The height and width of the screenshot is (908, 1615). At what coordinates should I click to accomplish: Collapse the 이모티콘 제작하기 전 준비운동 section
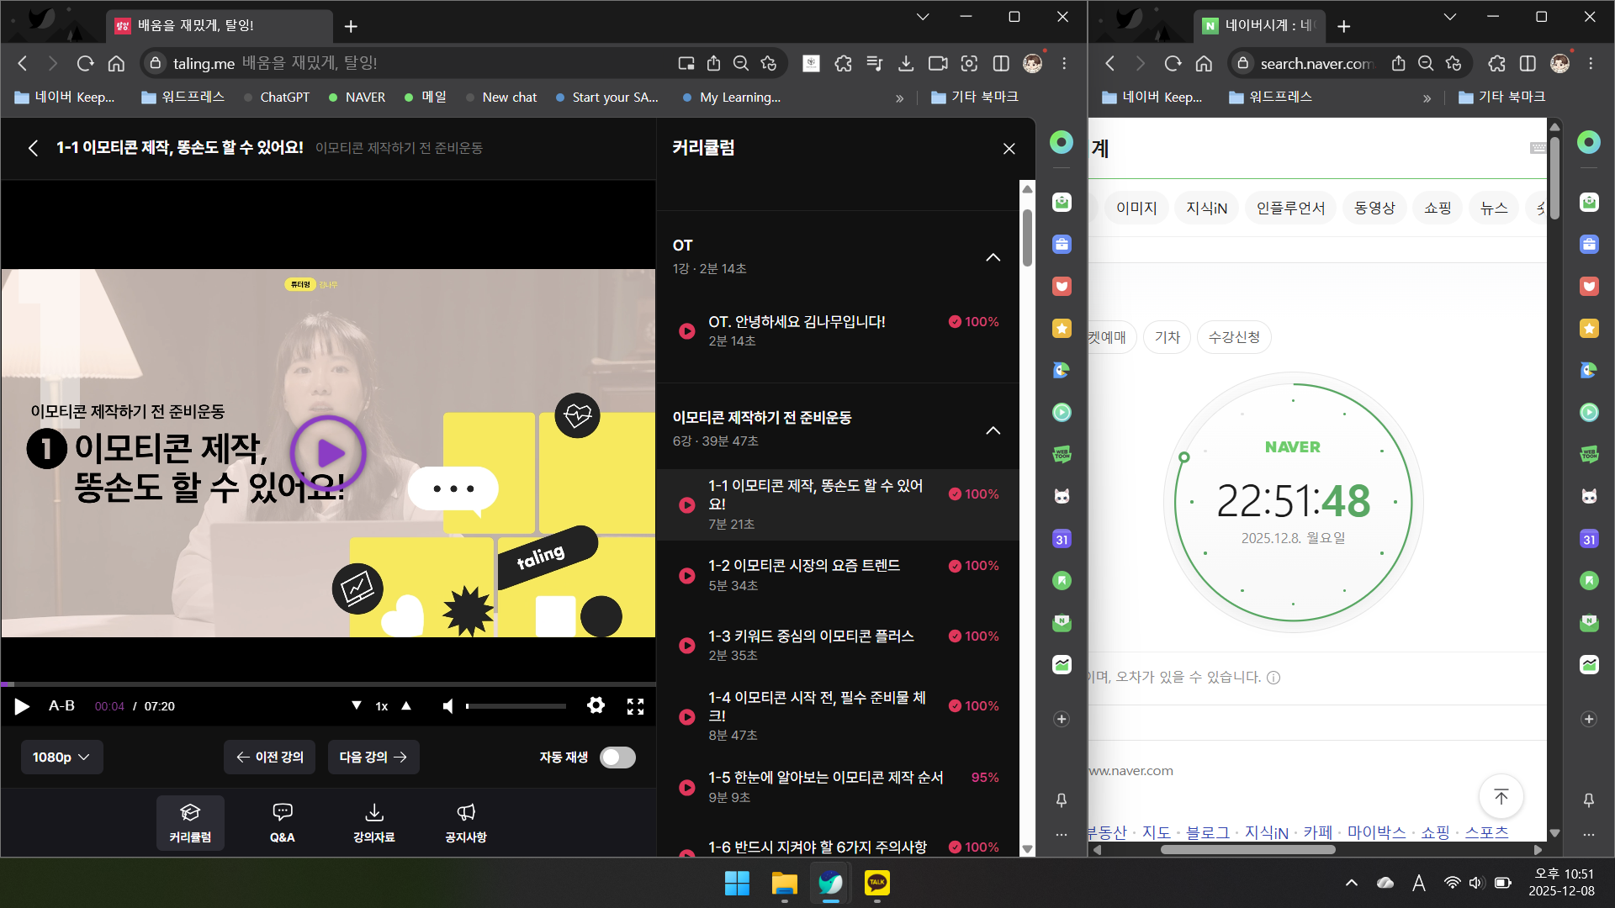click(993, 430)
